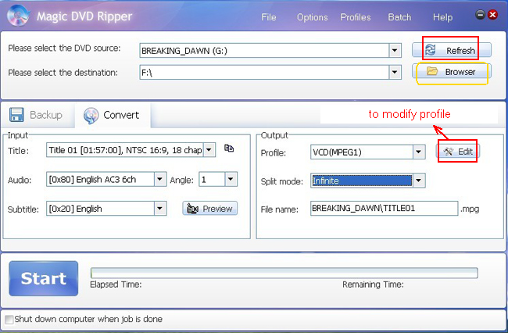Close the Magic DVD Ripper window
Viewport: 508px width, 333px height.
coord(493,14)
